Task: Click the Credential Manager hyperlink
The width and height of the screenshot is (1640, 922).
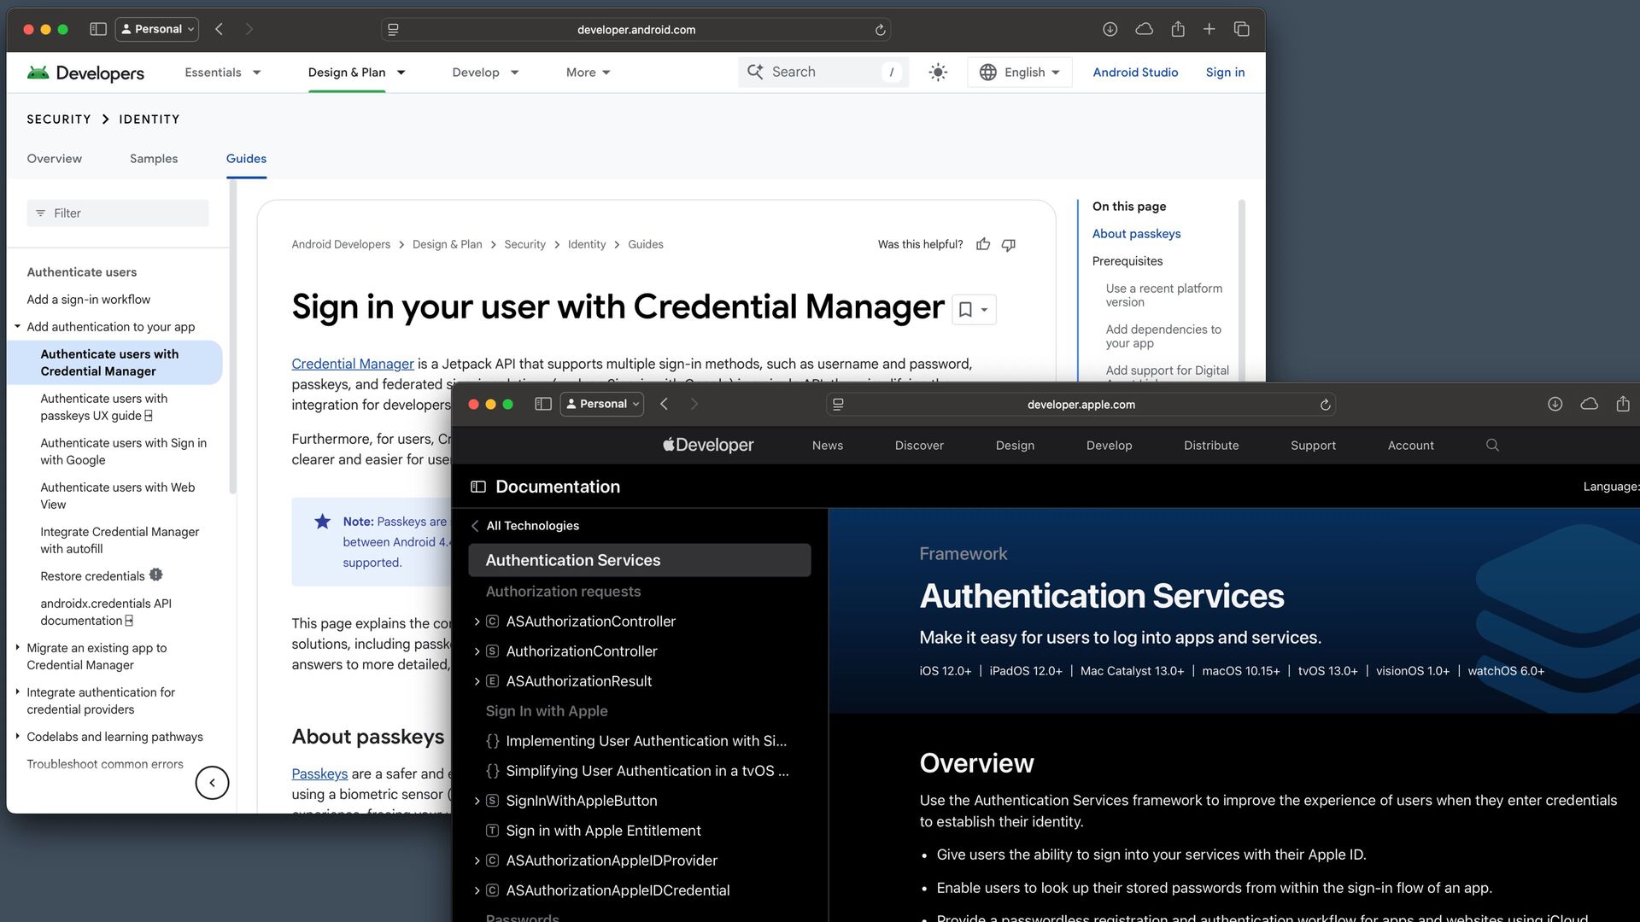Action: click(352, 364)
